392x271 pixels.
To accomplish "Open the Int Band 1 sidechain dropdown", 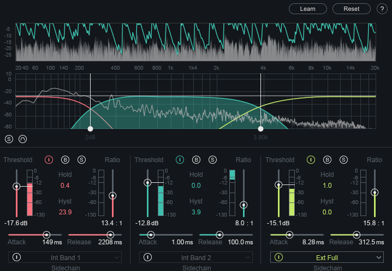I will click(65, 257).
